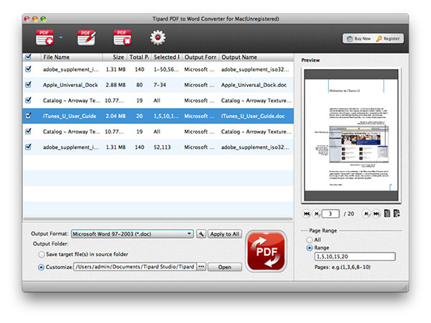Click the output format wrench settings icon
This screenshot has width=431, height=323.
pos(201,234)
